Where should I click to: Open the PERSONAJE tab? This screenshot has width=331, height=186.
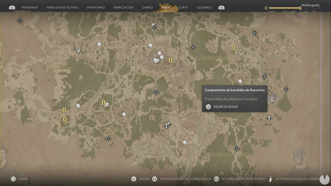(30, 7)
